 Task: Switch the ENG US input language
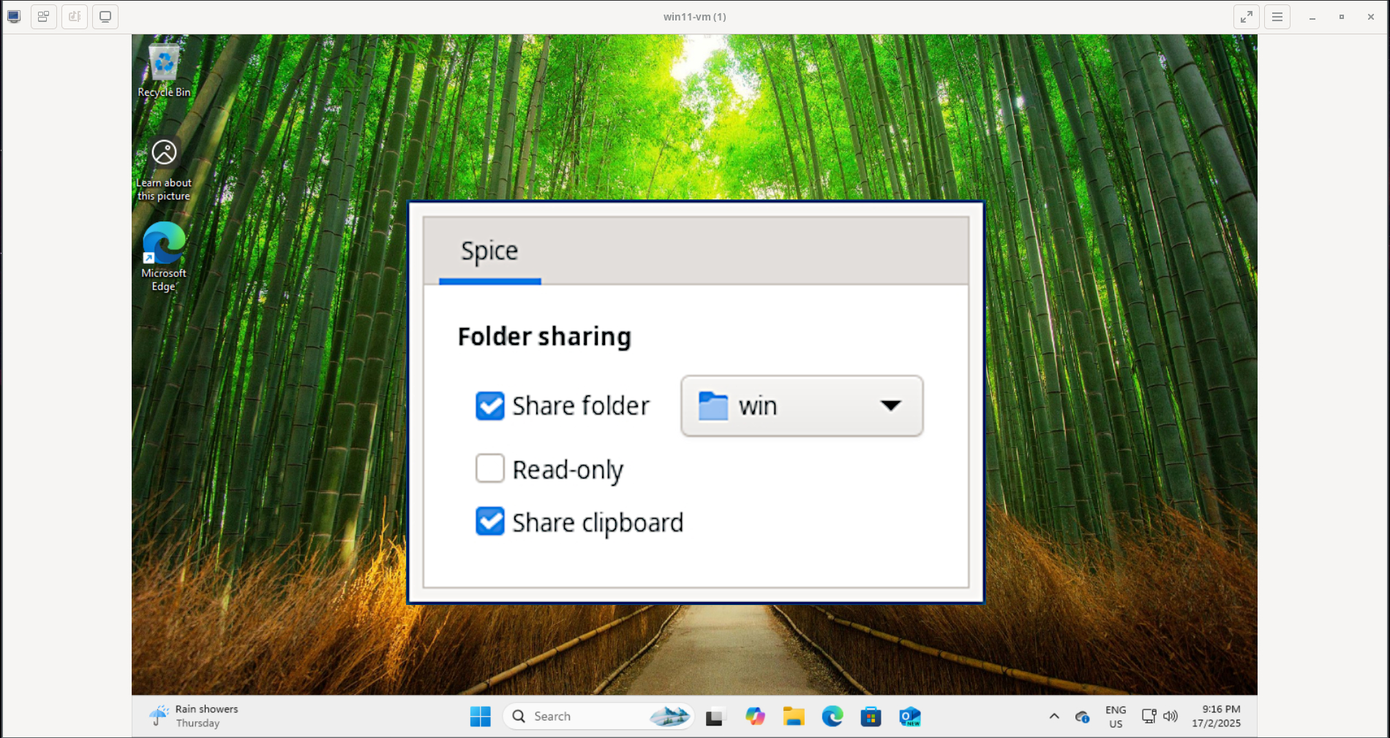1116,717
